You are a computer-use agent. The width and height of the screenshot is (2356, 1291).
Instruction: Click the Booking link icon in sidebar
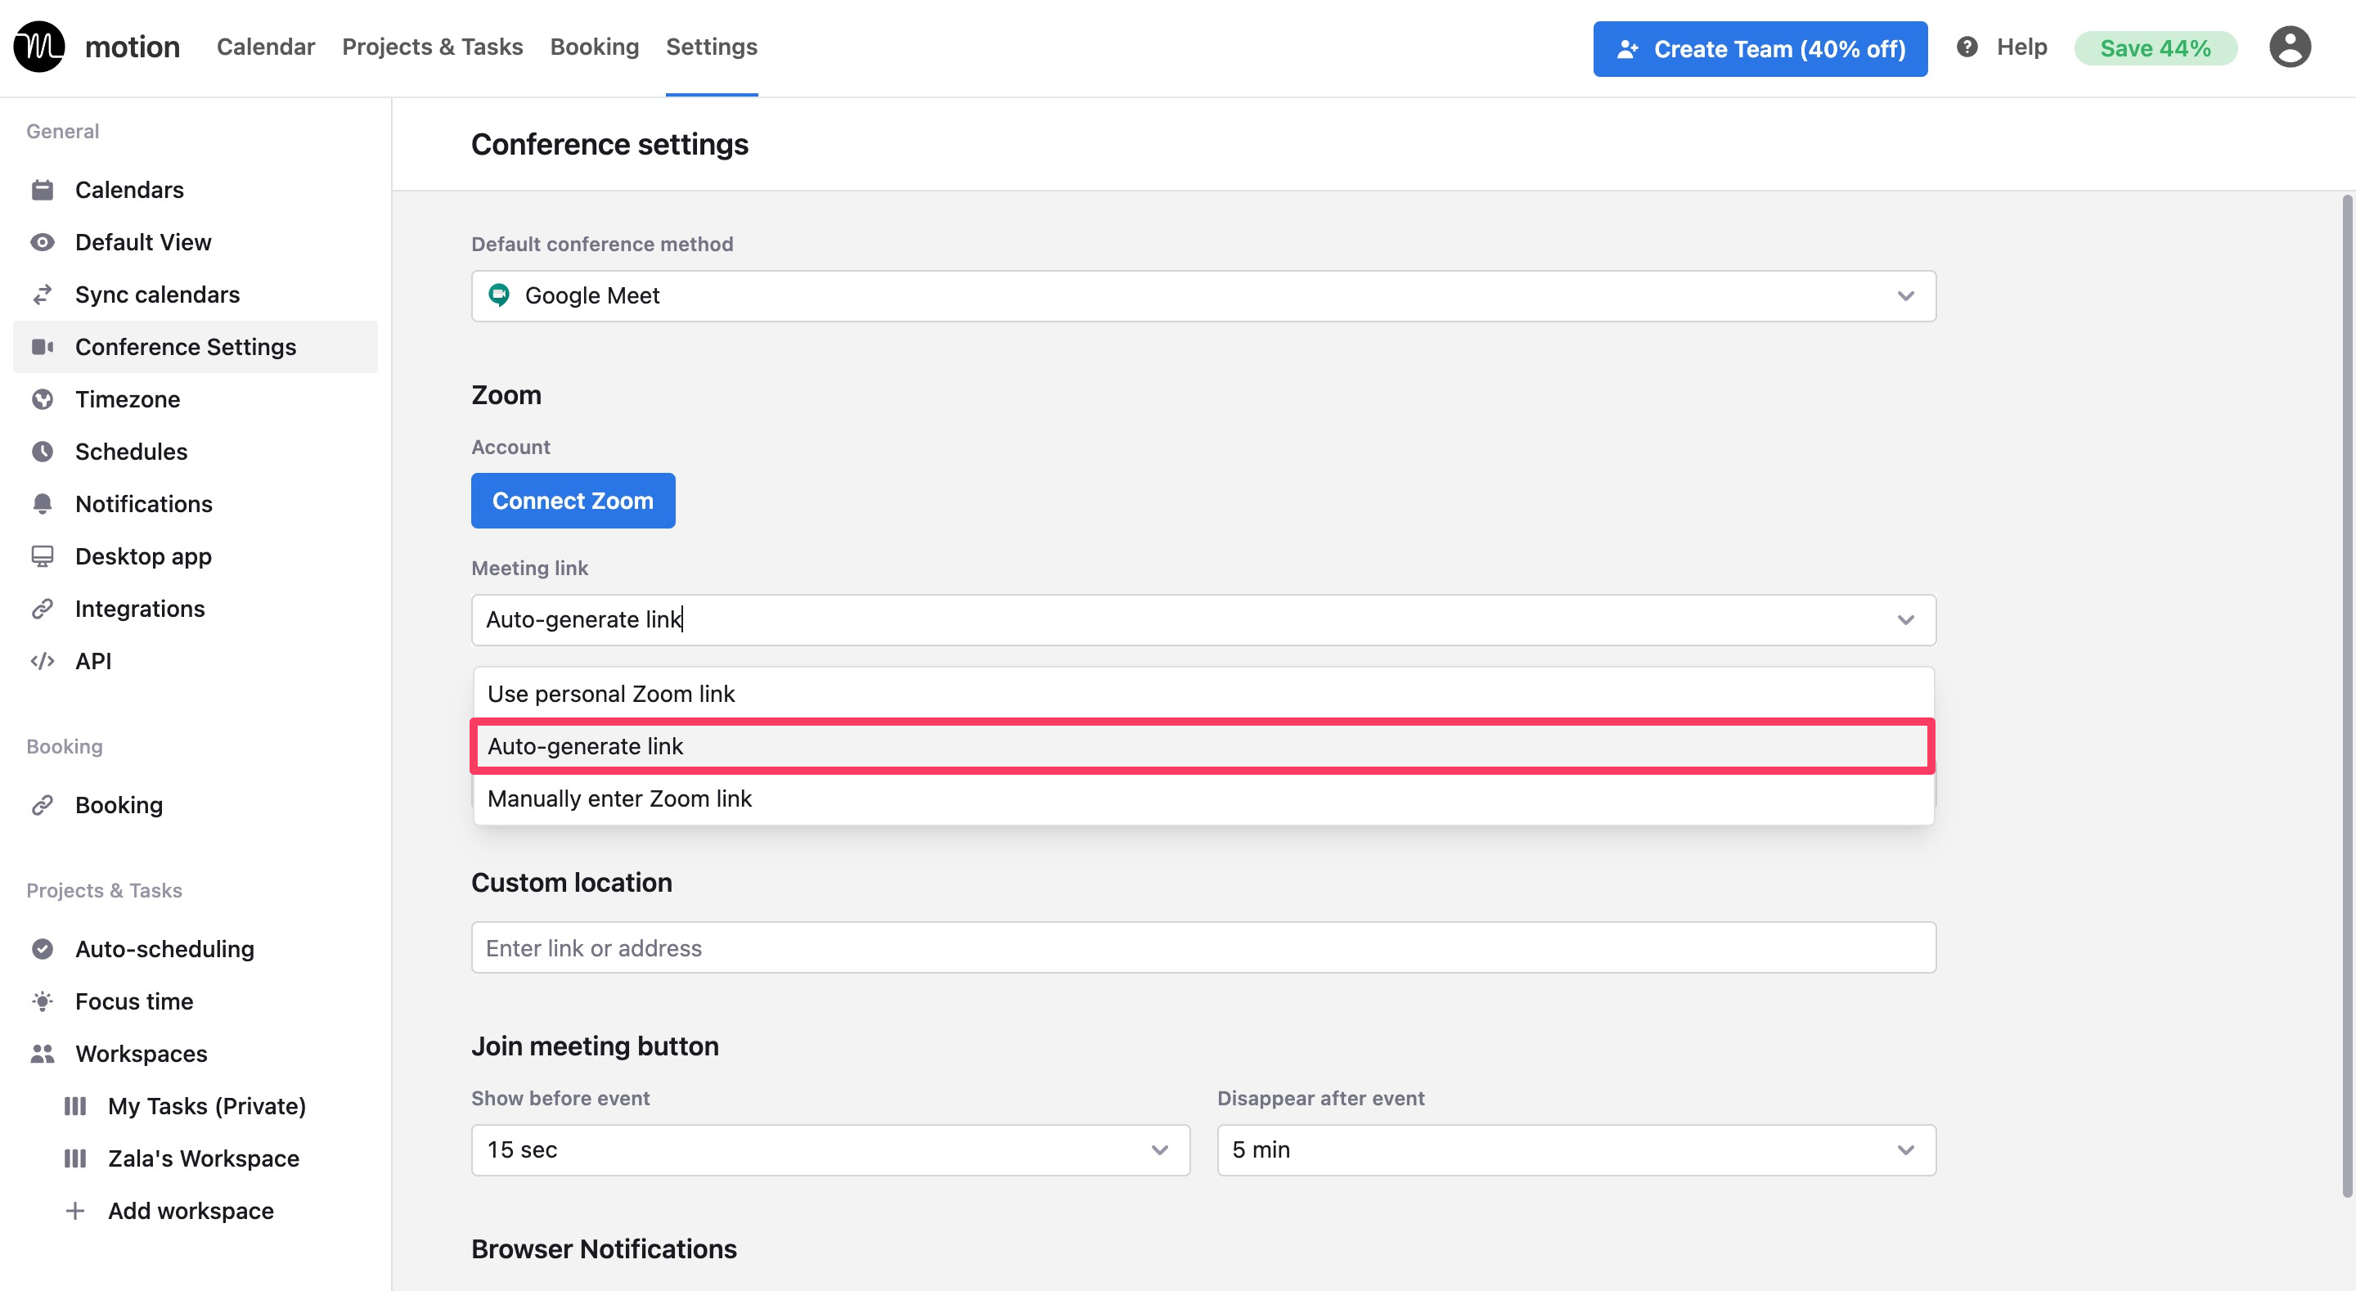click(x=42, y=805)
